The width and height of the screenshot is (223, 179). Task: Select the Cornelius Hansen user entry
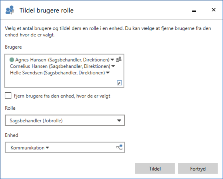60,66
